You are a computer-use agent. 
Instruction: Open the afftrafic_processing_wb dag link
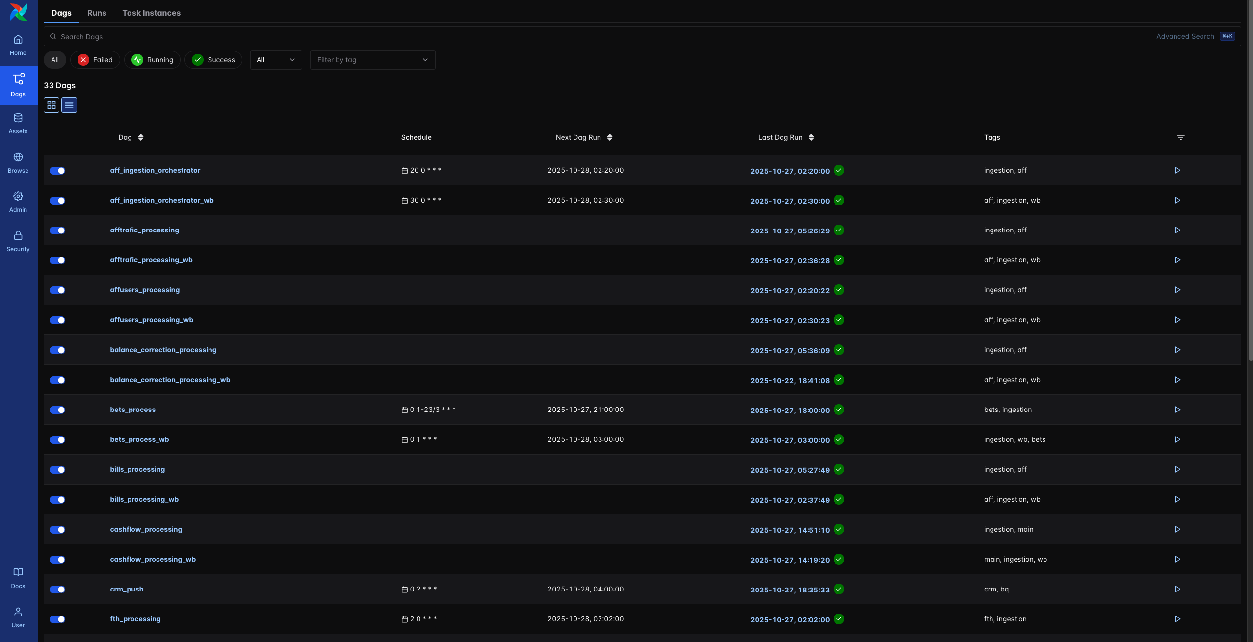(x=151, y=260)
